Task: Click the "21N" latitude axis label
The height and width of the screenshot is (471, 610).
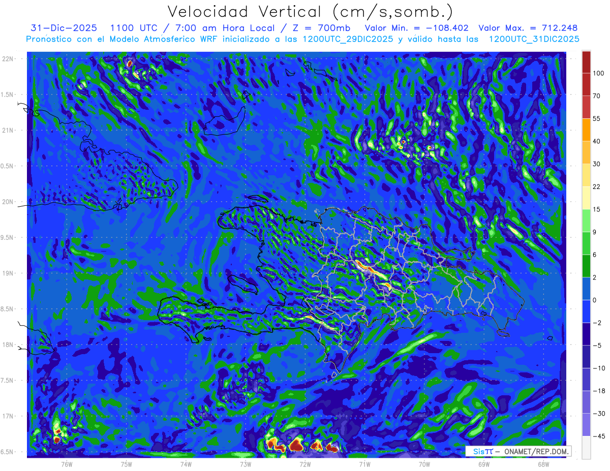Action: [x=8, y=130]
